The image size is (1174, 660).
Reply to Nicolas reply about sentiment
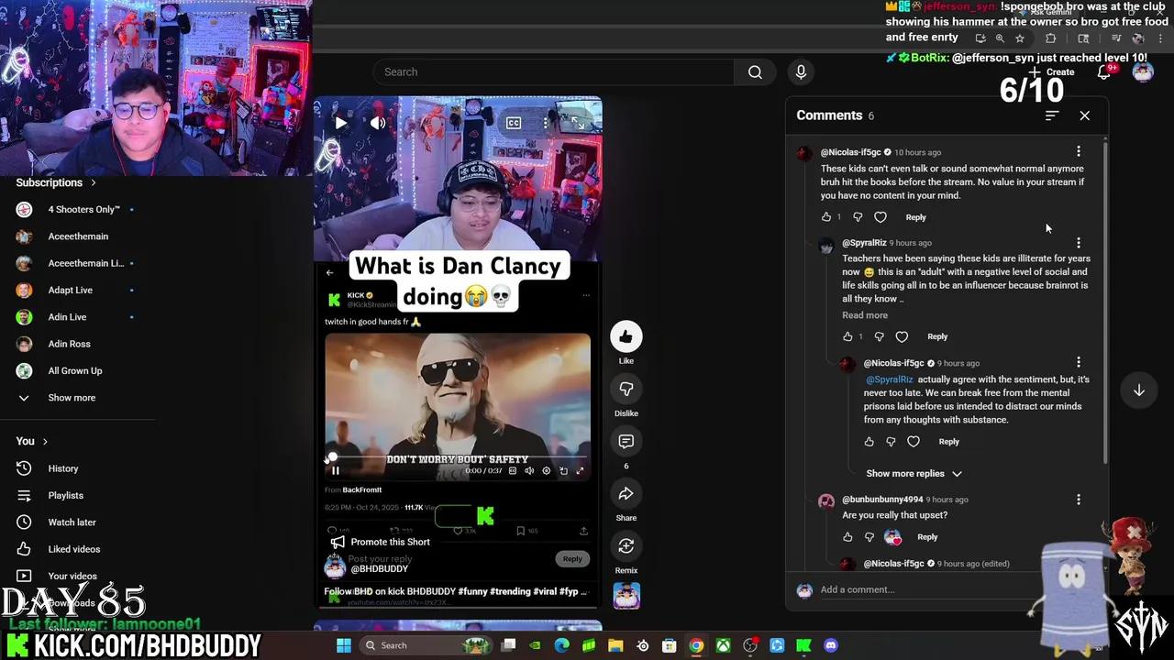(948, 442)
